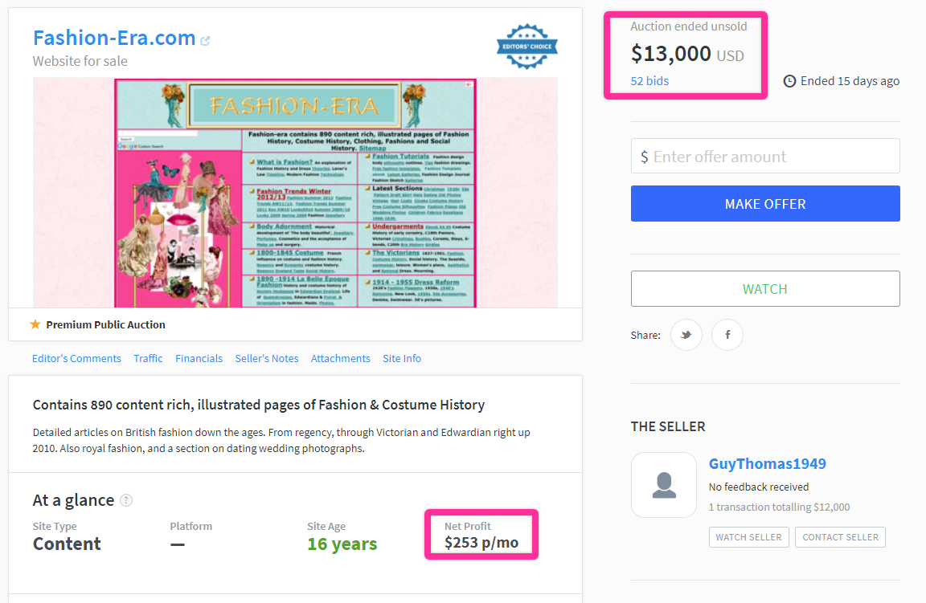Screen dimensions: 926x603
Task: Click the external link icon beside Fashion-Era.com
Action: (205, 41)
